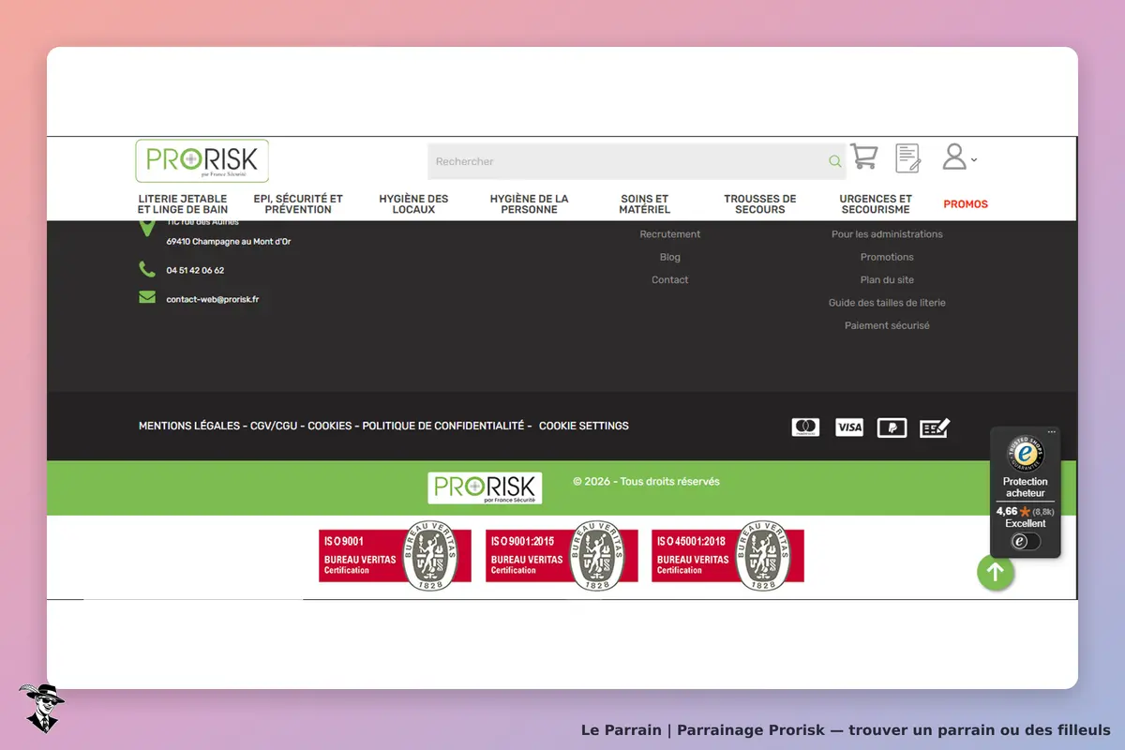Open Trousses de secours menu
This screenshot has width=1125, height=750.
tap(760, 204)
